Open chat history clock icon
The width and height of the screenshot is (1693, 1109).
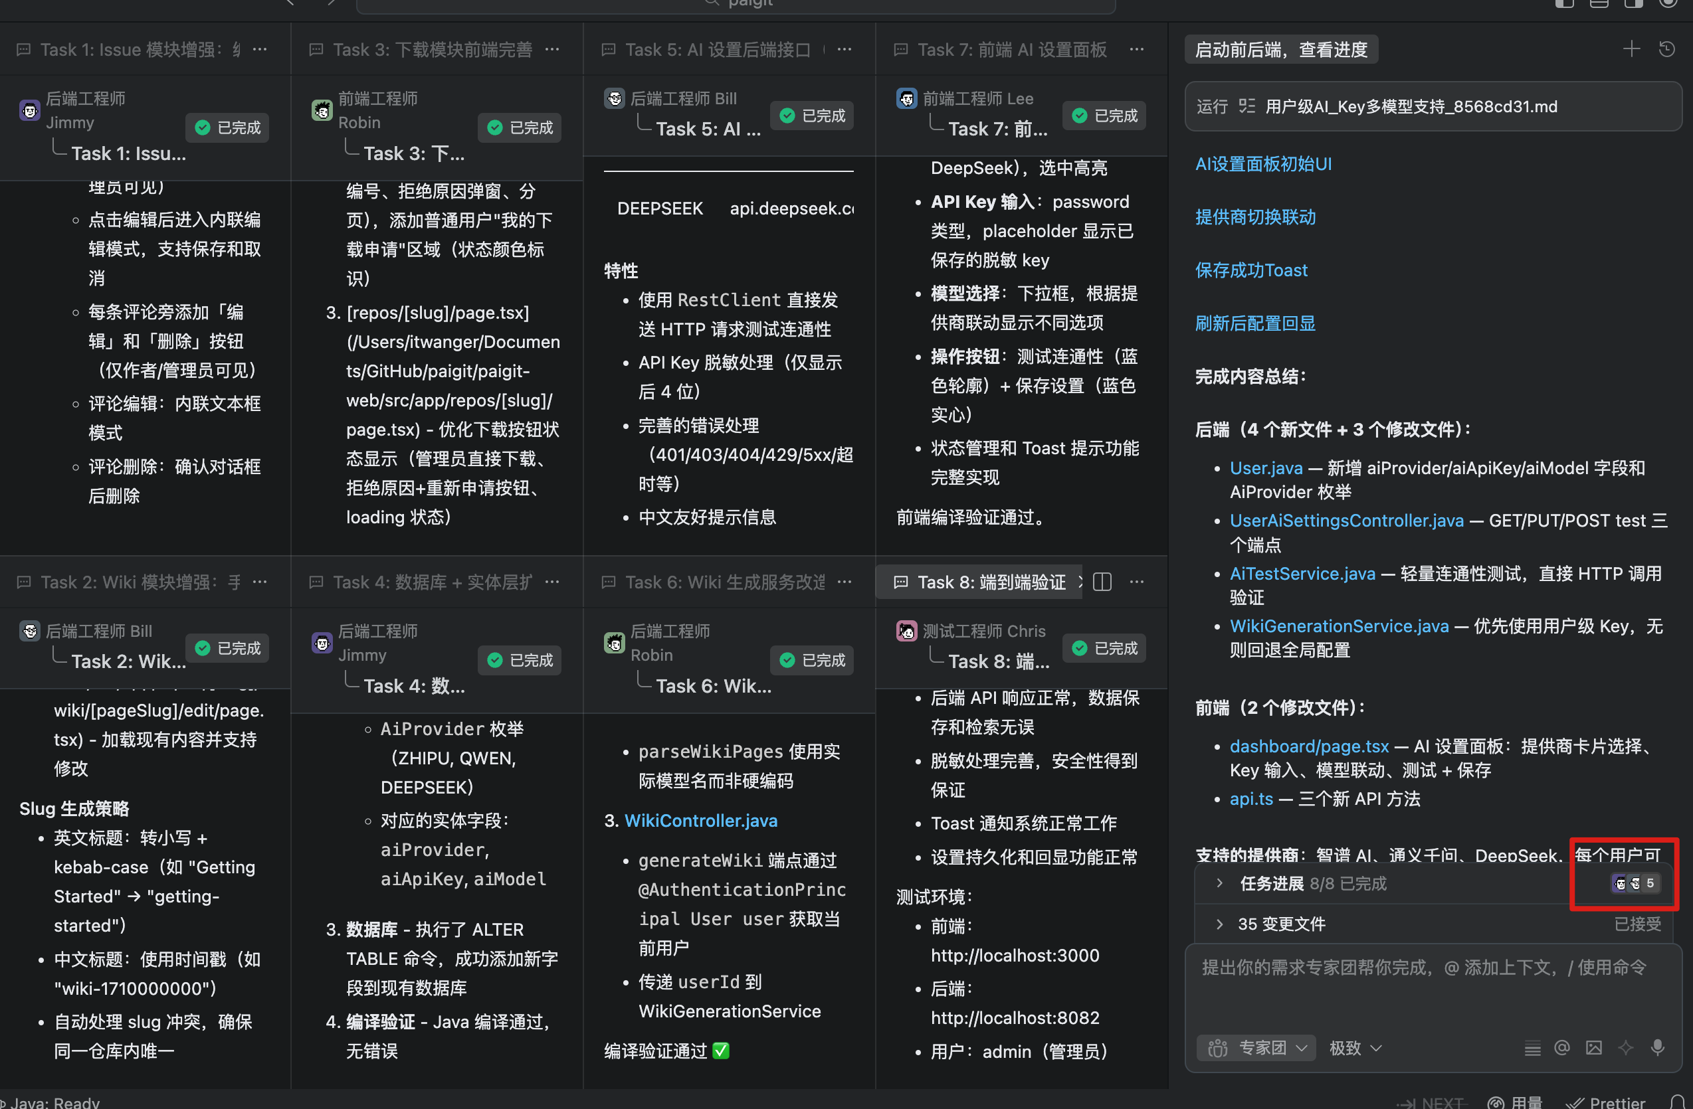(x=1666, y=49)
